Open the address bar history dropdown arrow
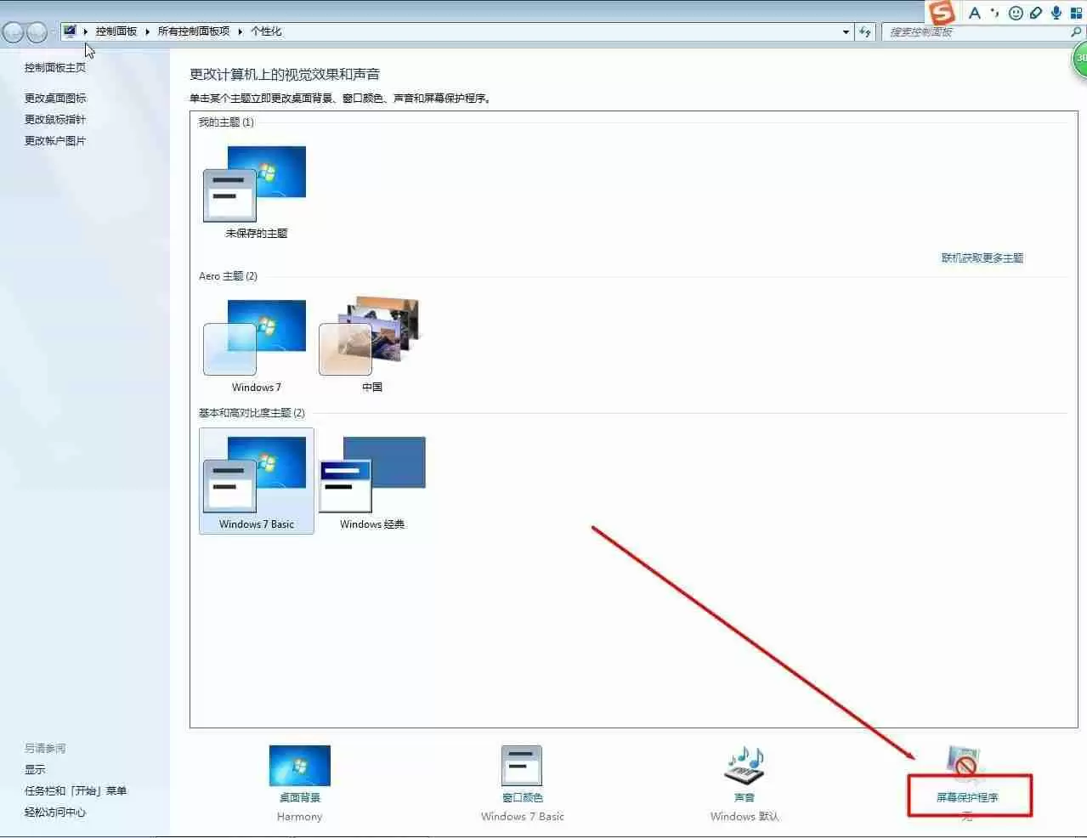Screen dimensions: 1087x838 [x=845, y=31]
